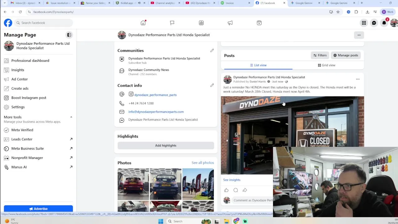
Task: Open the red car photo thumbnail
Action: [x=133, y=184]
